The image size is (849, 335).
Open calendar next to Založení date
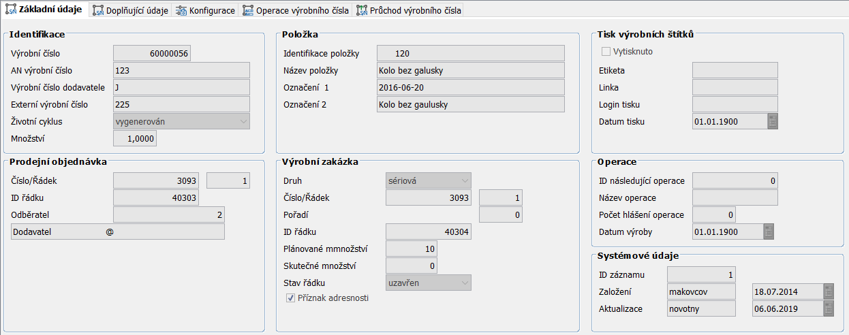pos(828,291)
